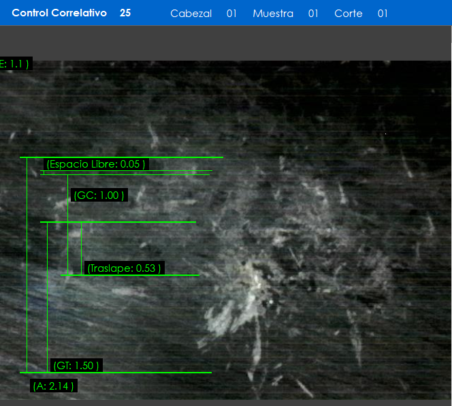
Task: Select the Control Correlativo value 25
Action: tap(125, 13)
